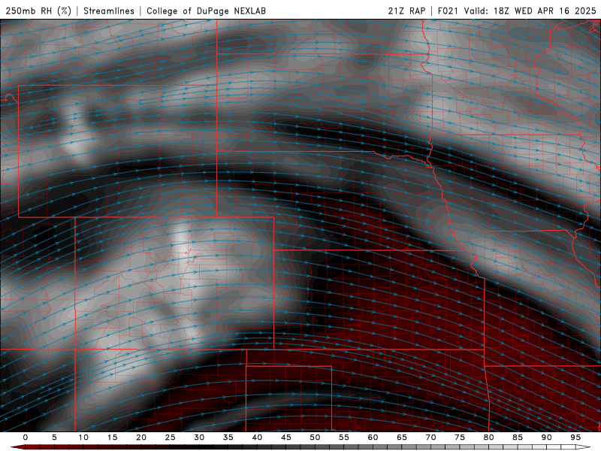Click the white arrow end of color bar
This screenshot has height=451, width=601.
pos(584,447)
